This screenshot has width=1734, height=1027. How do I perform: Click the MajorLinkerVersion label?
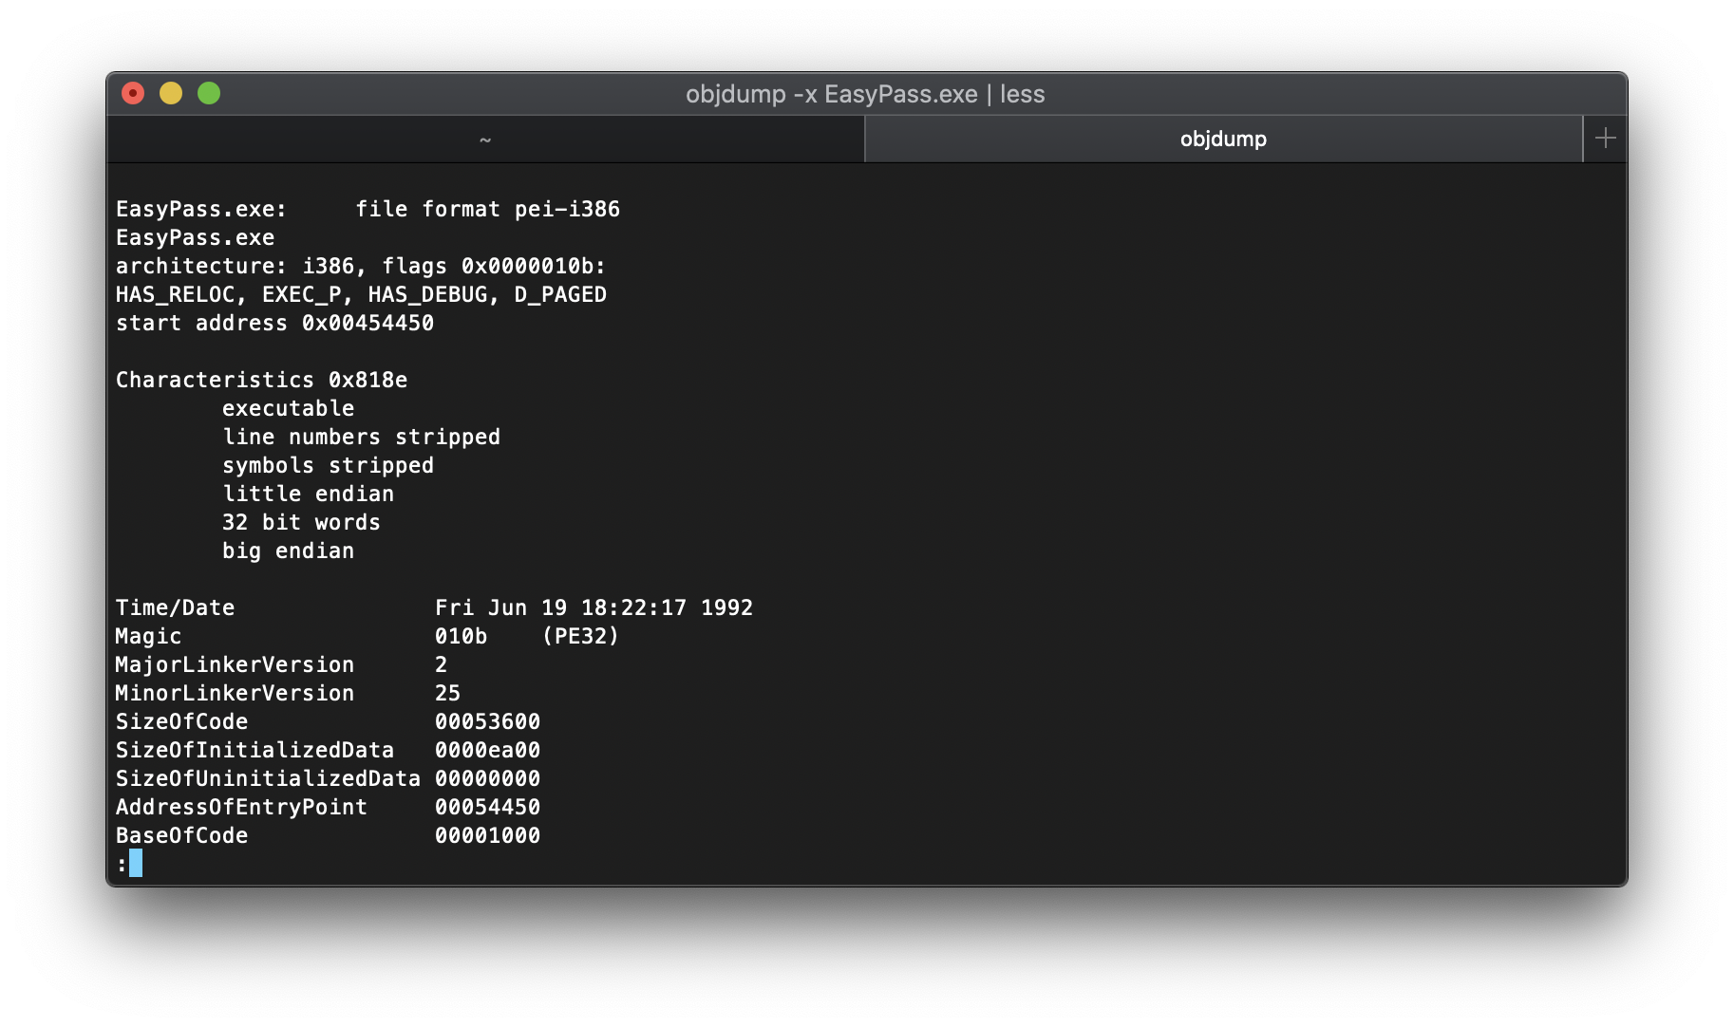pos(235,664)
